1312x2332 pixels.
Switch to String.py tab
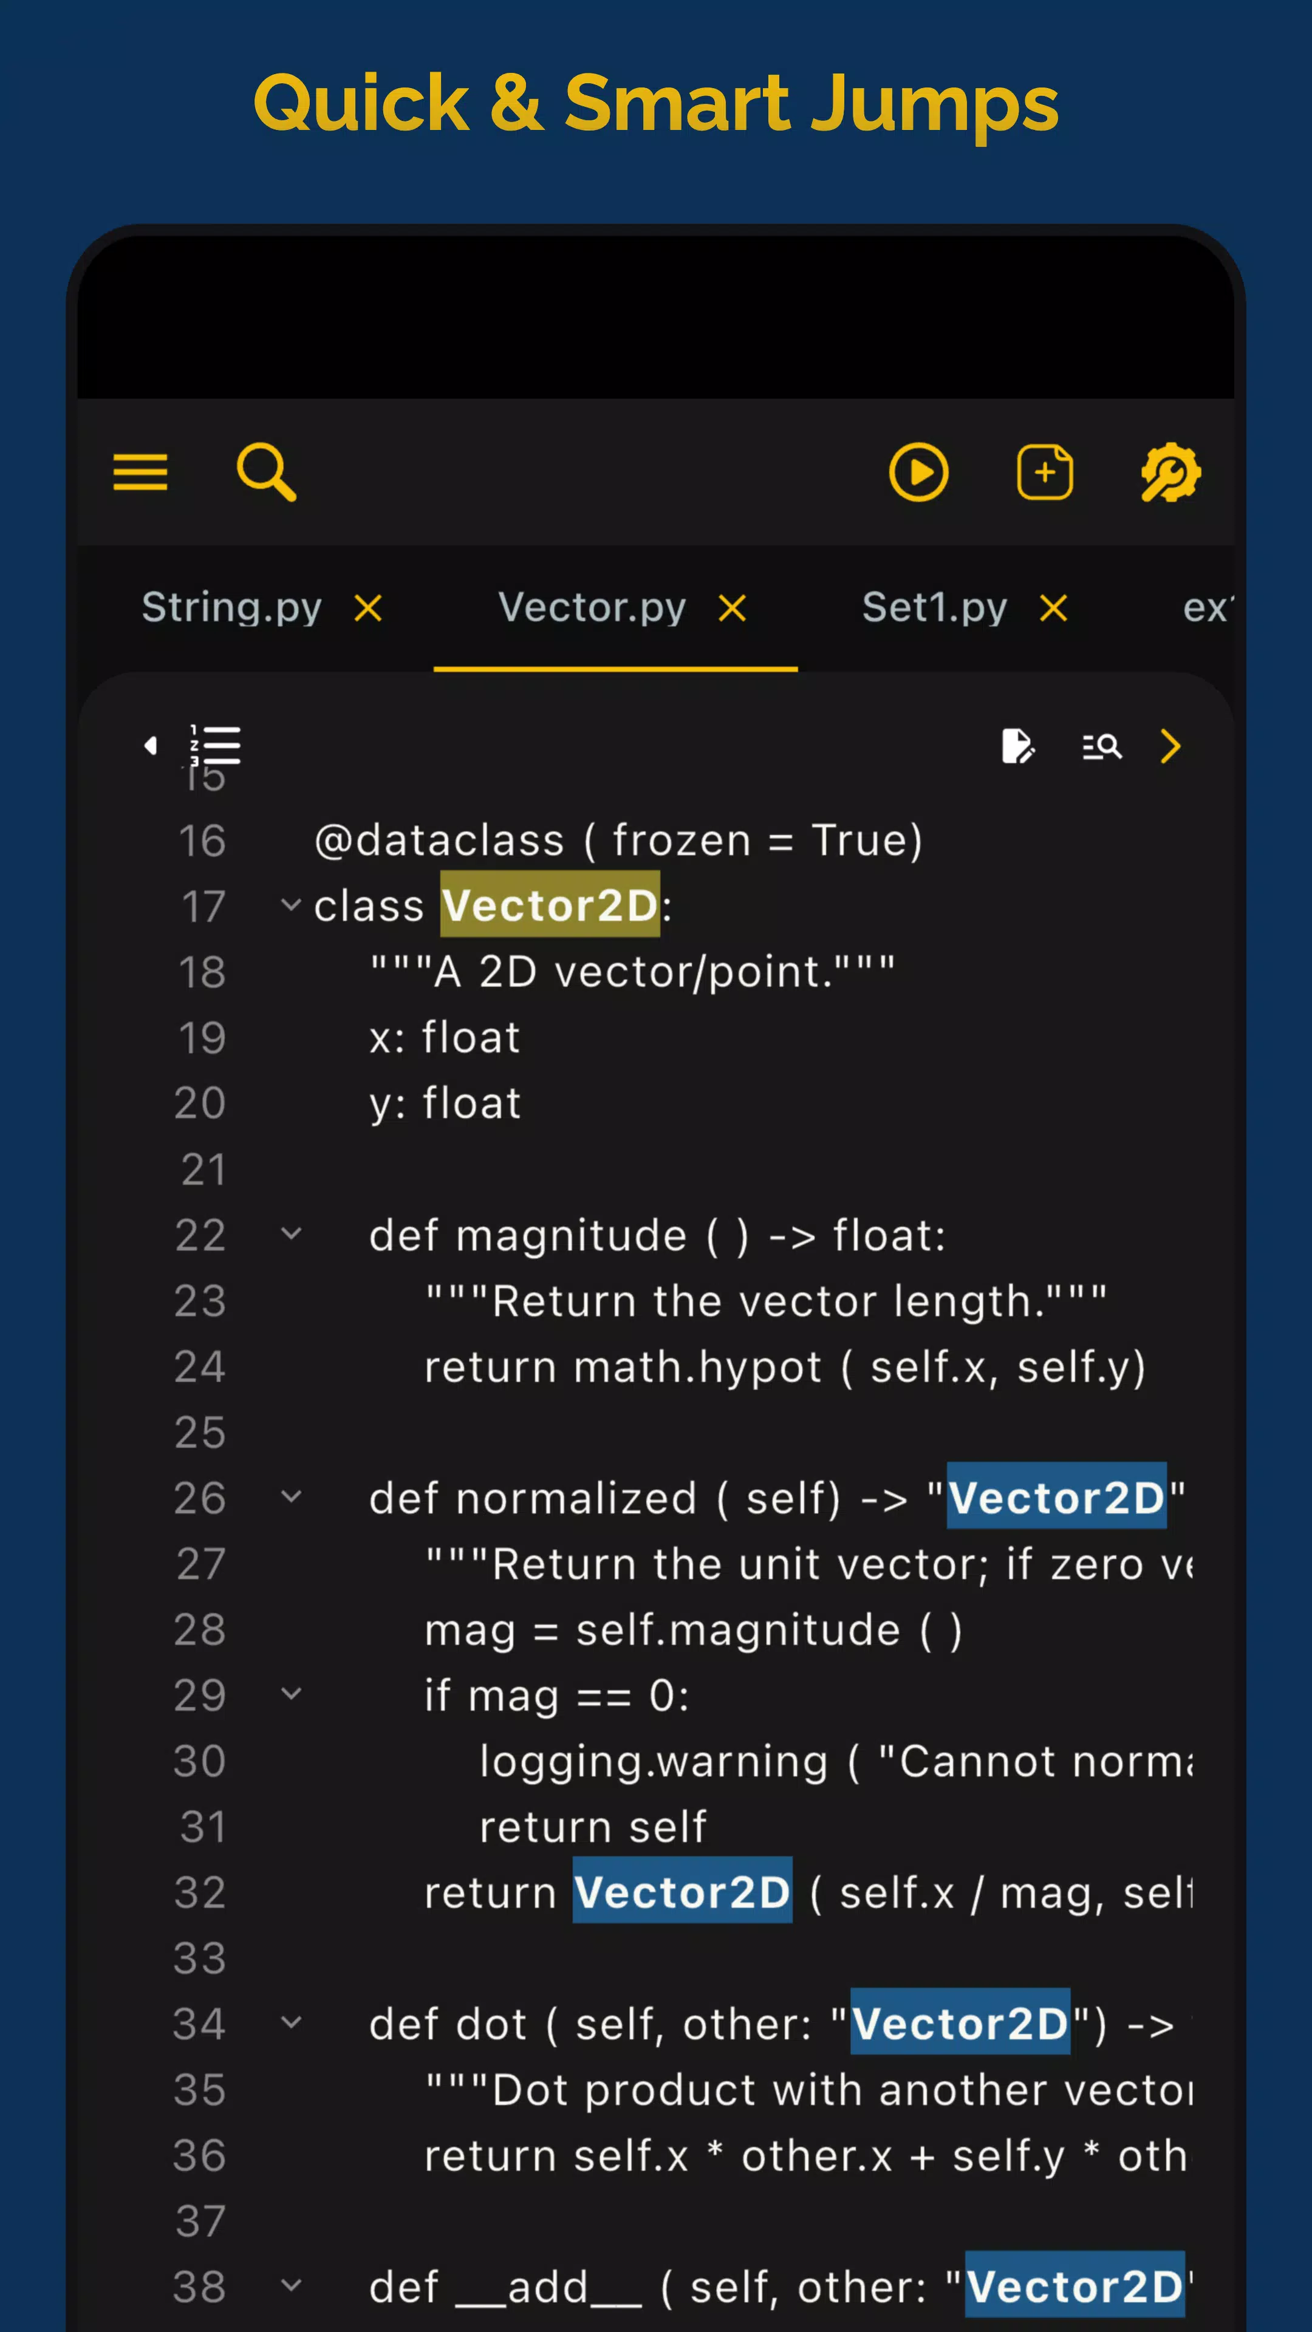(232, 607)
